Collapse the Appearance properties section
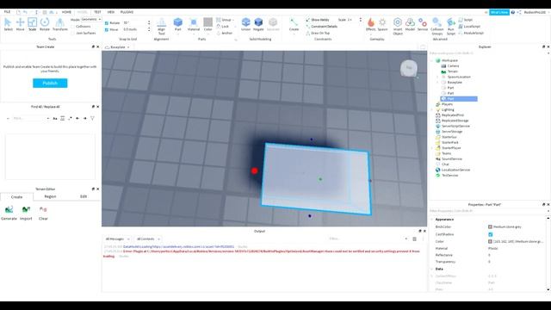 pos(432,220)
